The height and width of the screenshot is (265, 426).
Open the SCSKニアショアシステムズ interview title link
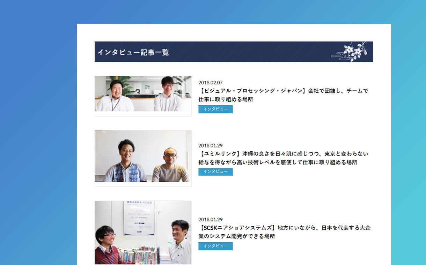[284, 232]
